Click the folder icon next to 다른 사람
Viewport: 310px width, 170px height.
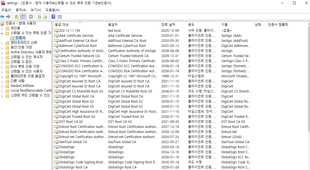coord(7,81)
